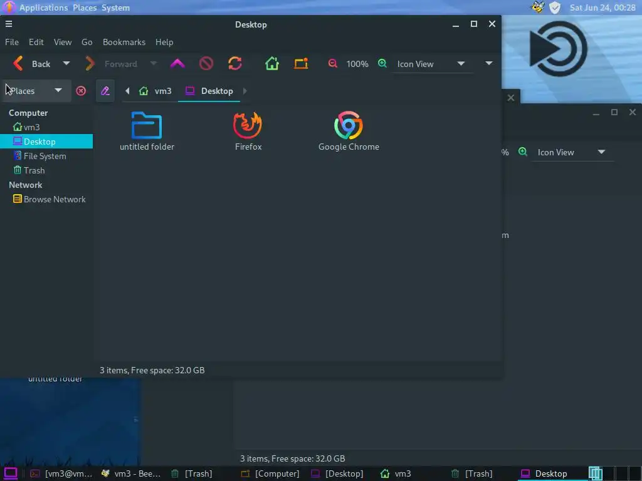Switch to vm3 - Bee taskbar window

click(x=131, y=473)
